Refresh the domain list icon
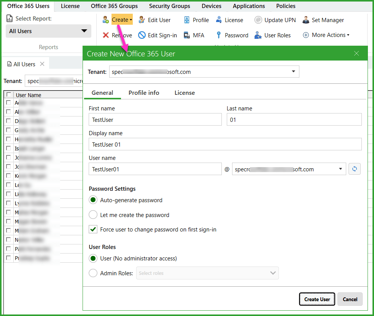Screen dimensions: 374x316 point(355,169)
